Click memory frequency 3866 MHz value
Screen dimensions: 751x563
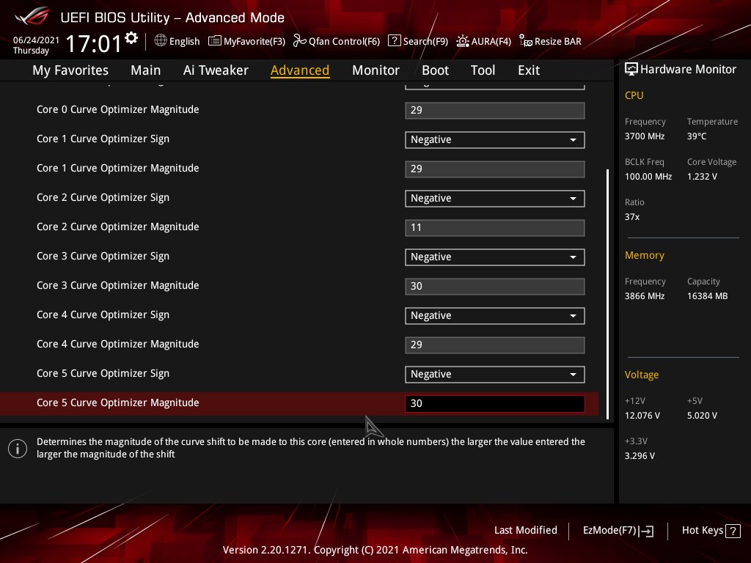point(645,296)
